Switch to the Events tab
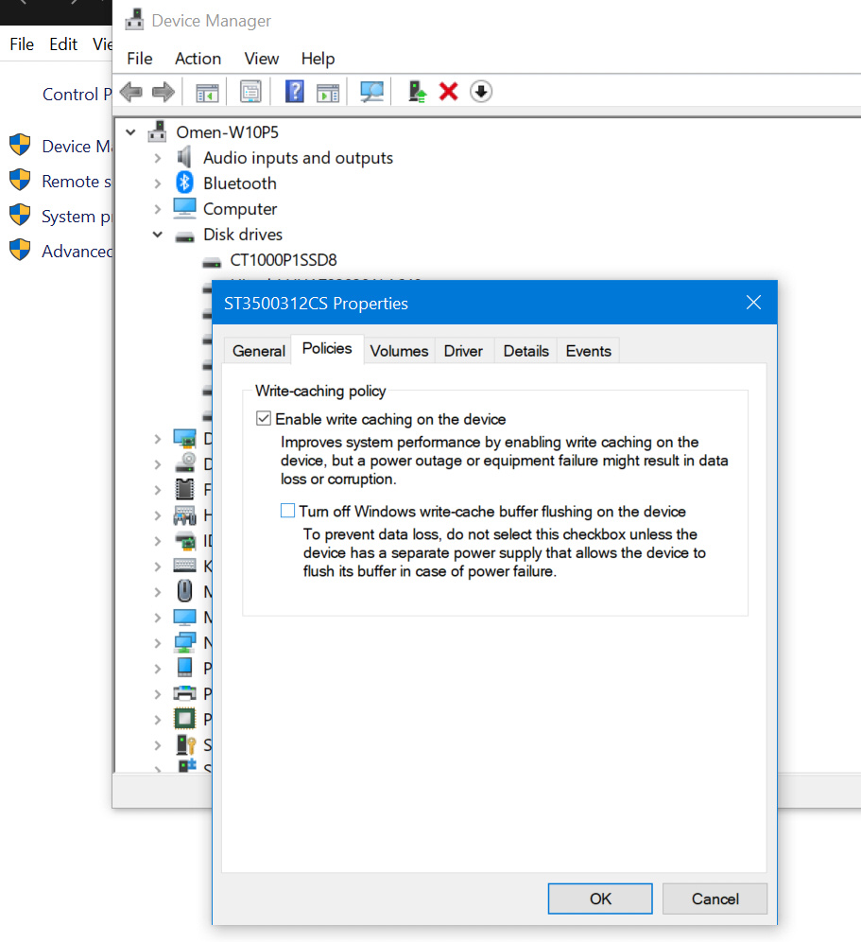 click(589, 351)
